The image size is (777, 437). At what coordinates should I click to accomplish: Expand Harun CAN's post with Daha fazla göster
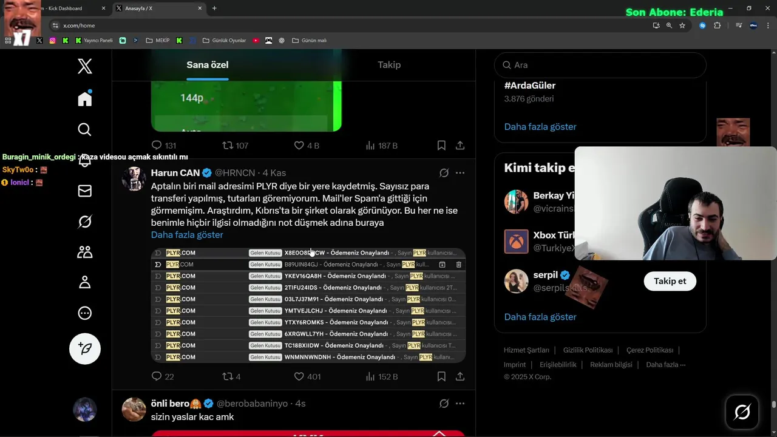point(187,235)
